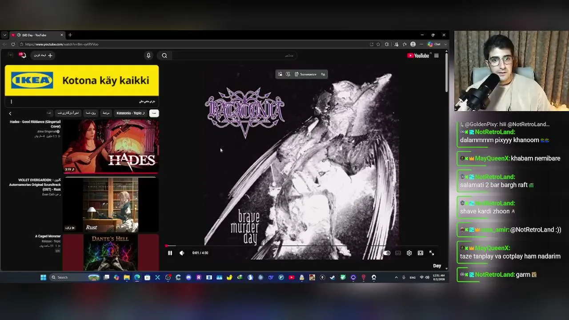Open Violet Evergarden Rust thumbnail

pyautogui.click(x=111, y=205)
